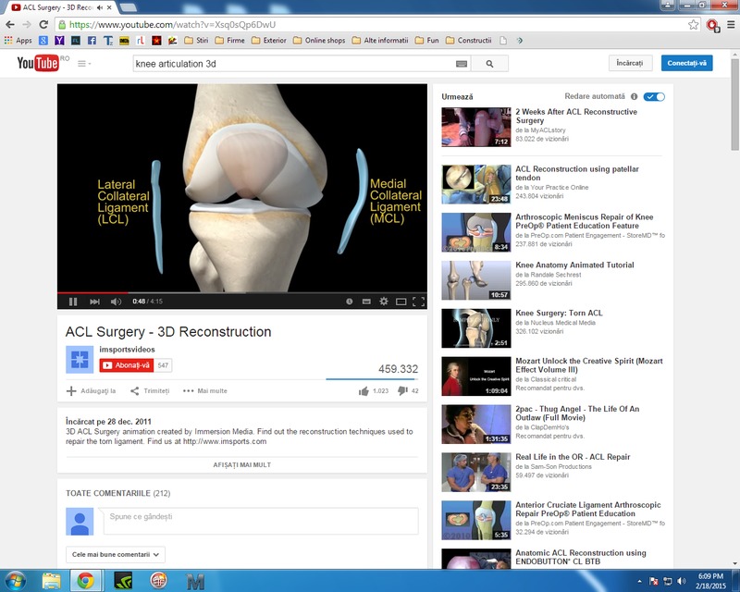Click the search magnifier button
The width and height of the screenshot is (740, 592).
pyautogui.click(x=489, y=63)
